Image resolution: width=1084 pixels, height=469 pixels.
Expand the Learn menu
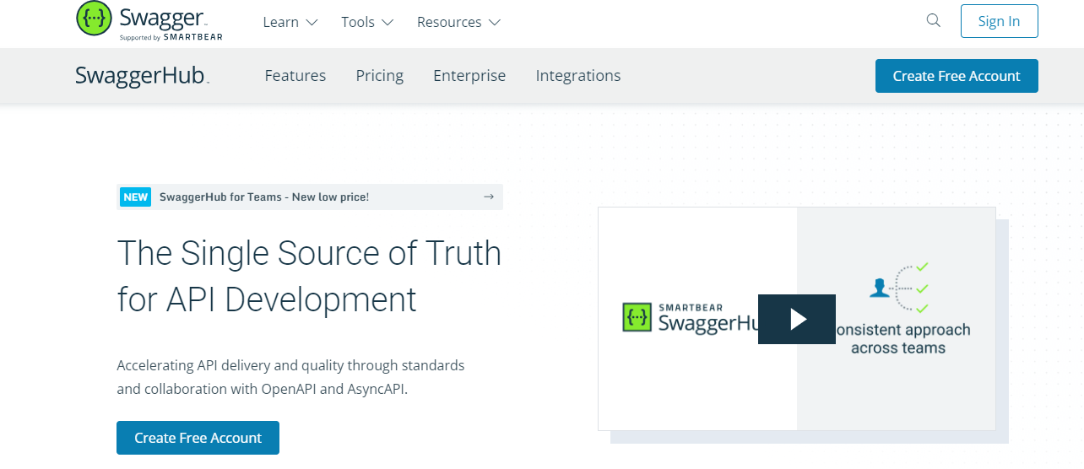pos(290,22)
